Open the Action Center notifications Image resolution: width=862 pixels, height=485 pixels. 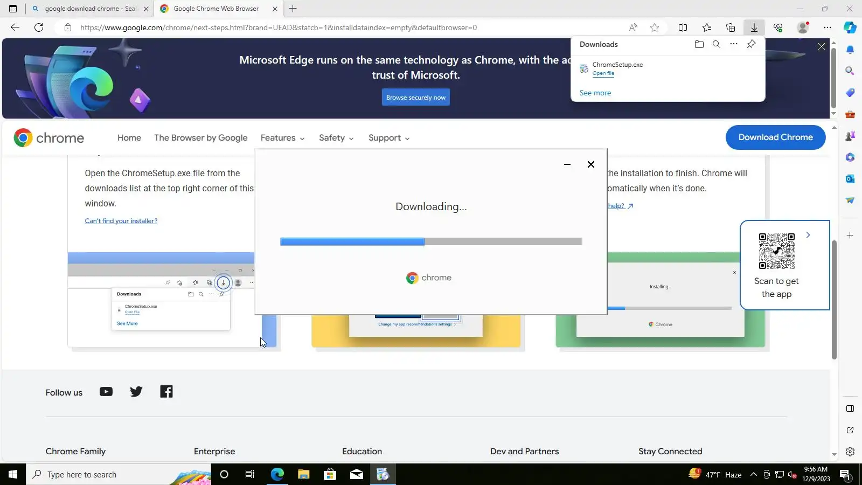tap(845, 475)
